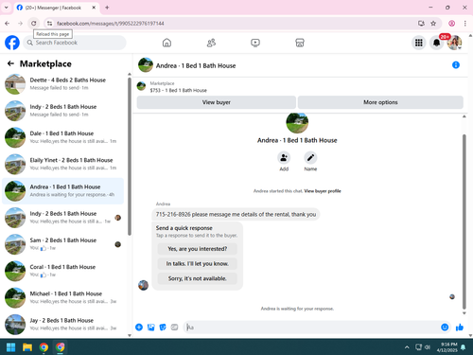Viewport: 473px width, 355px height.
Task: Show hidden system tray icons
Action: pos(407,347)
